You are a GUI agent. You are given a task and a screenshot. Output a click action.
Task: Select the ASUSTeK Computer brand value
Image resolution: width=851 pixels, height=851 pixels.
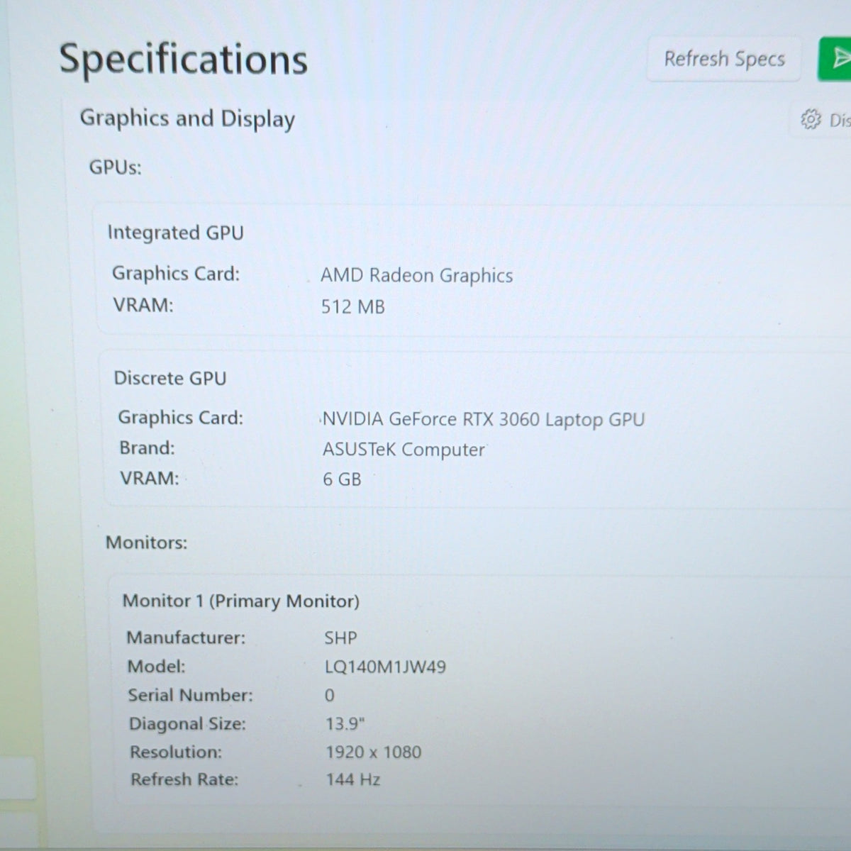404,450
